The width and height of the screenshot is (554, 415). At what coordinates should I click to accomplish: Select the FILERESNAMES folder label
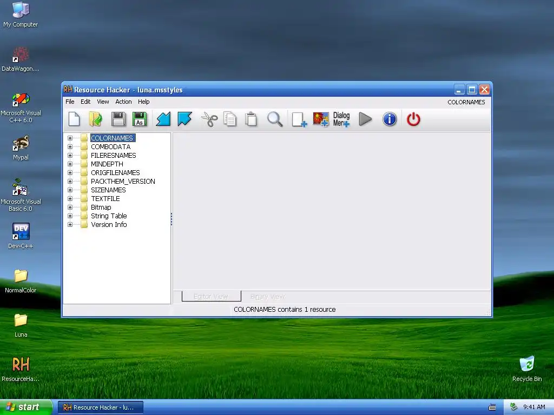(114, 155)
